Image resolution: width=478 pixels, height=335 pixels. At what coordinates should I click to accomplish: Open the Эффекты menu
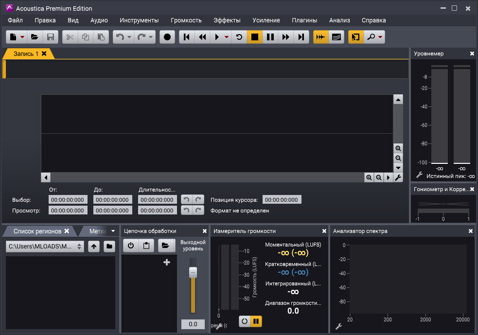pyautogui.click(x=227, y=20)
